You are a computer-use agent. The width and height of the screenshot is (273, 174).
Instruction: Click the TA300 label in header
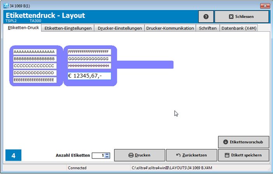tap(35, 21)
